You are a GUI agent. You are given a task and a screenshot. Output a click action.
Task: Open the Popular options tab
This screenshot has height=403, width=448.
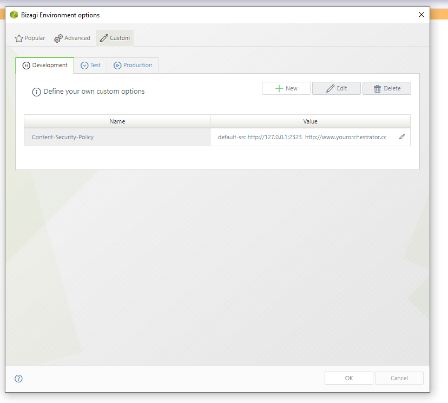click(x=30, y=38)
